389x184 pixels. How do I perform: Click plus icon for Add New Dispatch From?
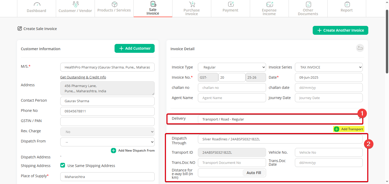pos(114,151)
